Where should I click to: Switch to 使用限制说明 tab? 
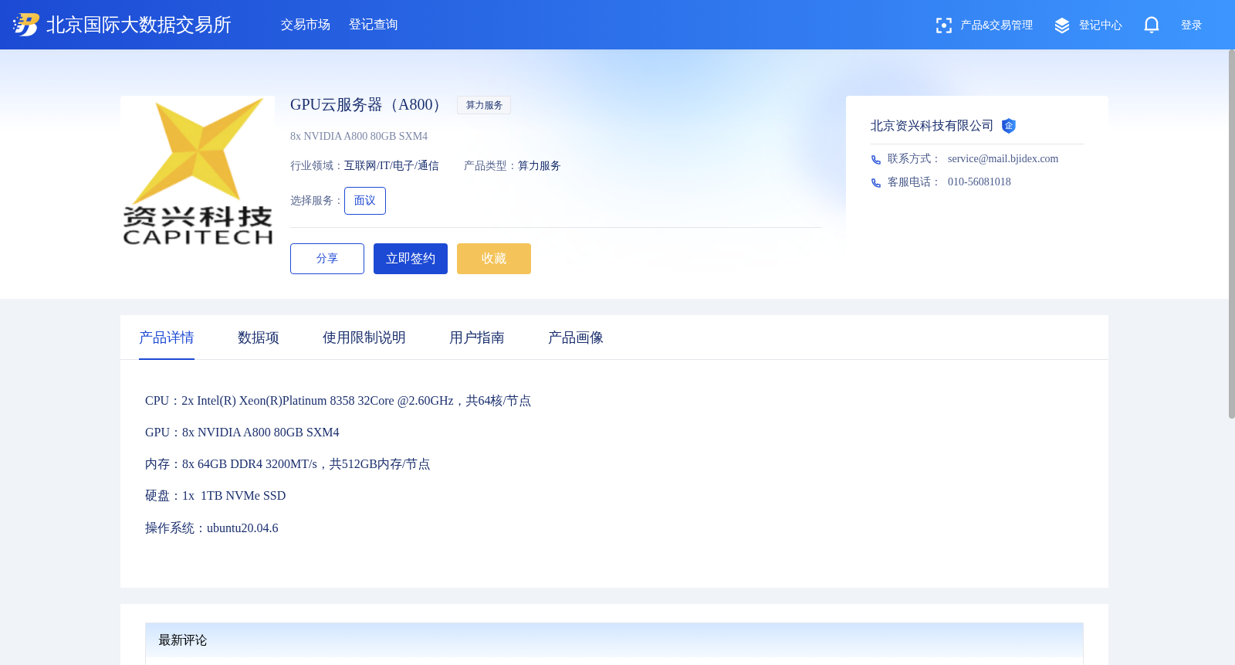[x=364, y=338]
